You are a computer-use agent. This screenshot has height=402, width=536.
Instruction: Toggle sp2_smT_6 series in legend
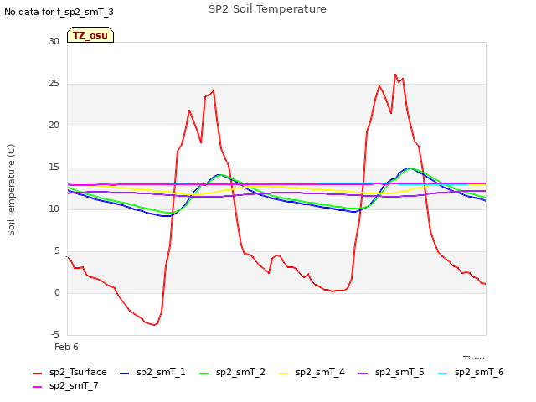pyautogui.click(x=471, y=372)
